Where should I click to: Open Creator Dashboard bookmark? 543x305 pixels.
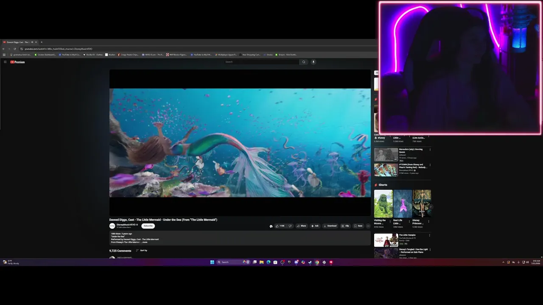tap(45, 55)
